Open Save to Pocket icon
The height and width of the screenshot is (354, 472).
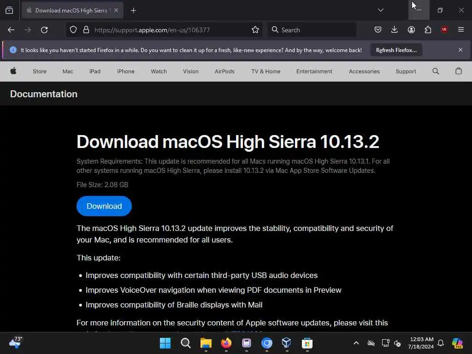[x=378, y=29]
